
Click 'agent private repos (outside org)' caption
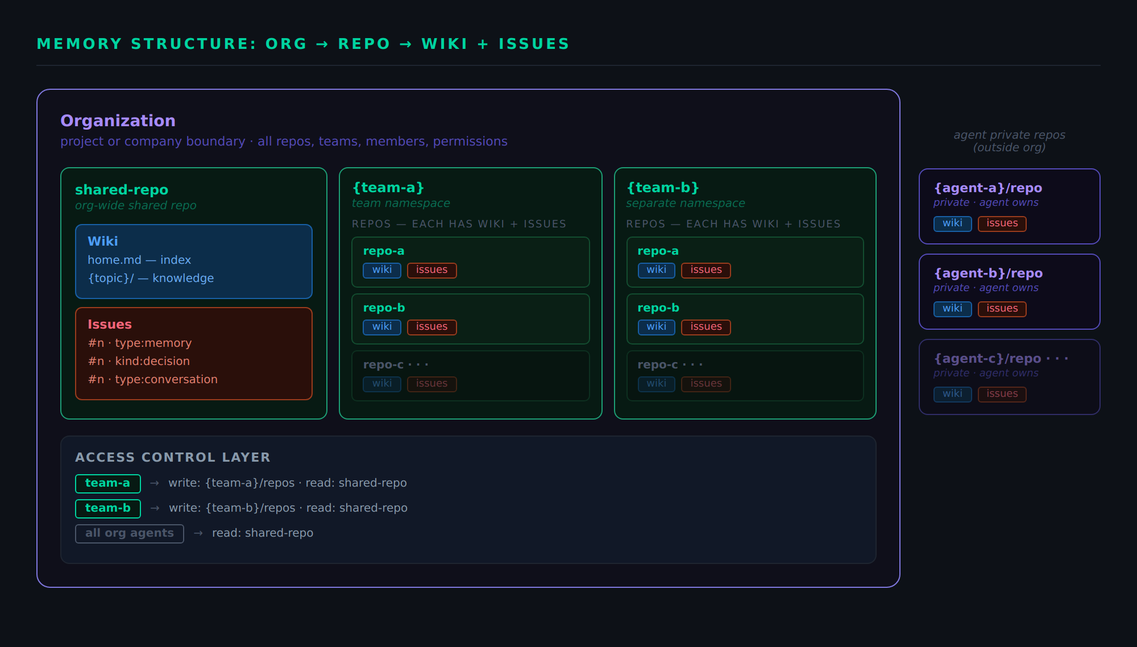(x=1010, y=141)
